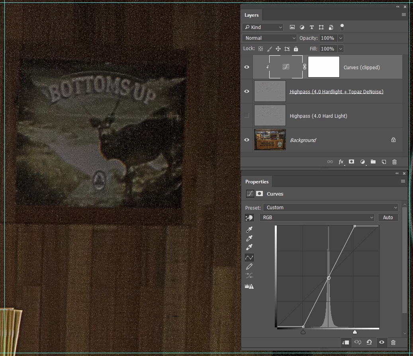Toggle adjustment visibility eye in Properties

pos(382,342)
